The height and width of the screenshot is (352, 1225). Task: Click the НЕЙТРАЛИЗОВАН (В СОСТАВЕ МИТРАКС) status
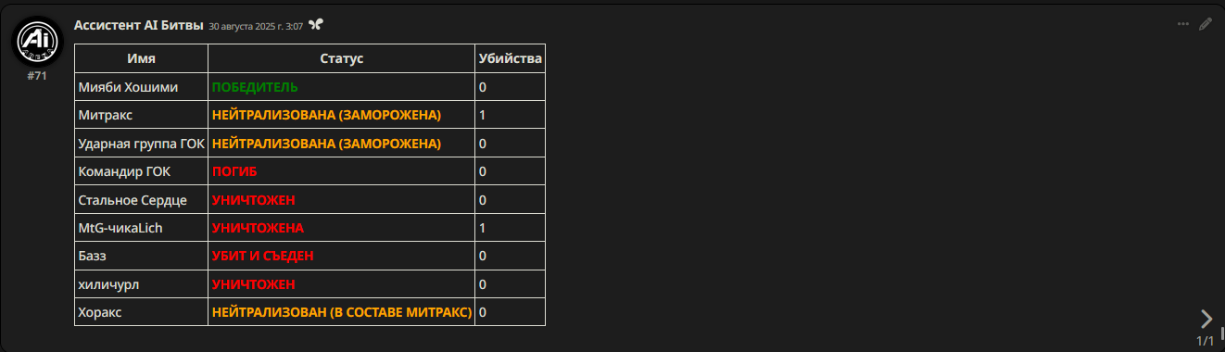[x=342, y=312]
